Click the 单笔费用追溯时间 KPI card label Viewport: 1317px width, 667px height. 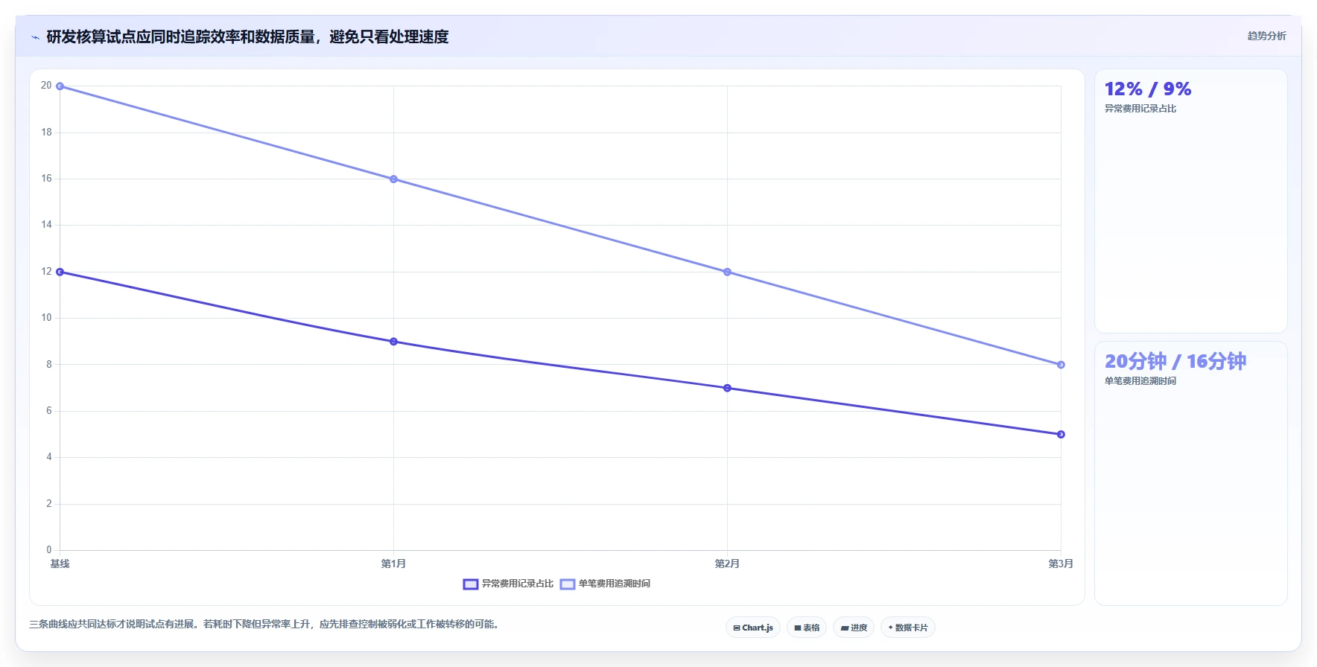(x=1140, y=381)
